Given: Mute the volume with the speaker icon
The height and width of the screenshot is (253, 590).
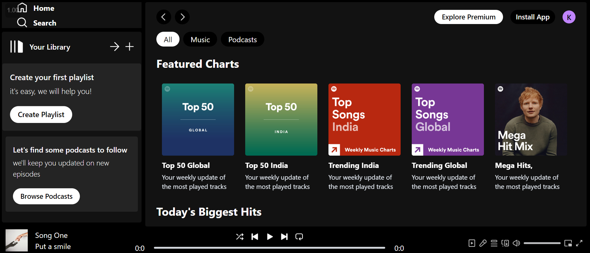Looking at the screenshot, I should (516, 243).
